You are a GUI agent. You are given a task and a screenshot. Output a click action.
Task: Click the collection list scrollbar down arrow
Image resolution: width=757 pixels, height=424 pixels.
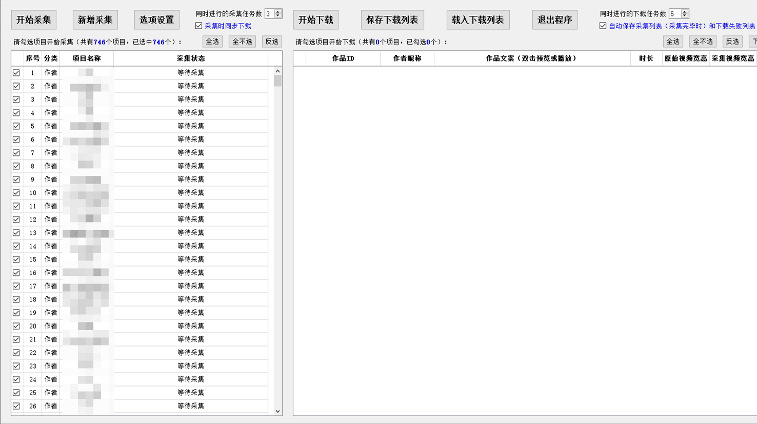(277, 411)
